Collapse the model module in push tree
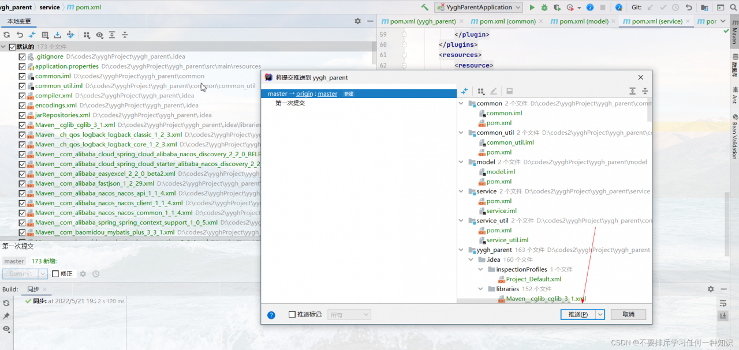Image resolution: width=739 pixels, height=350 pixels. coord(461,163)
